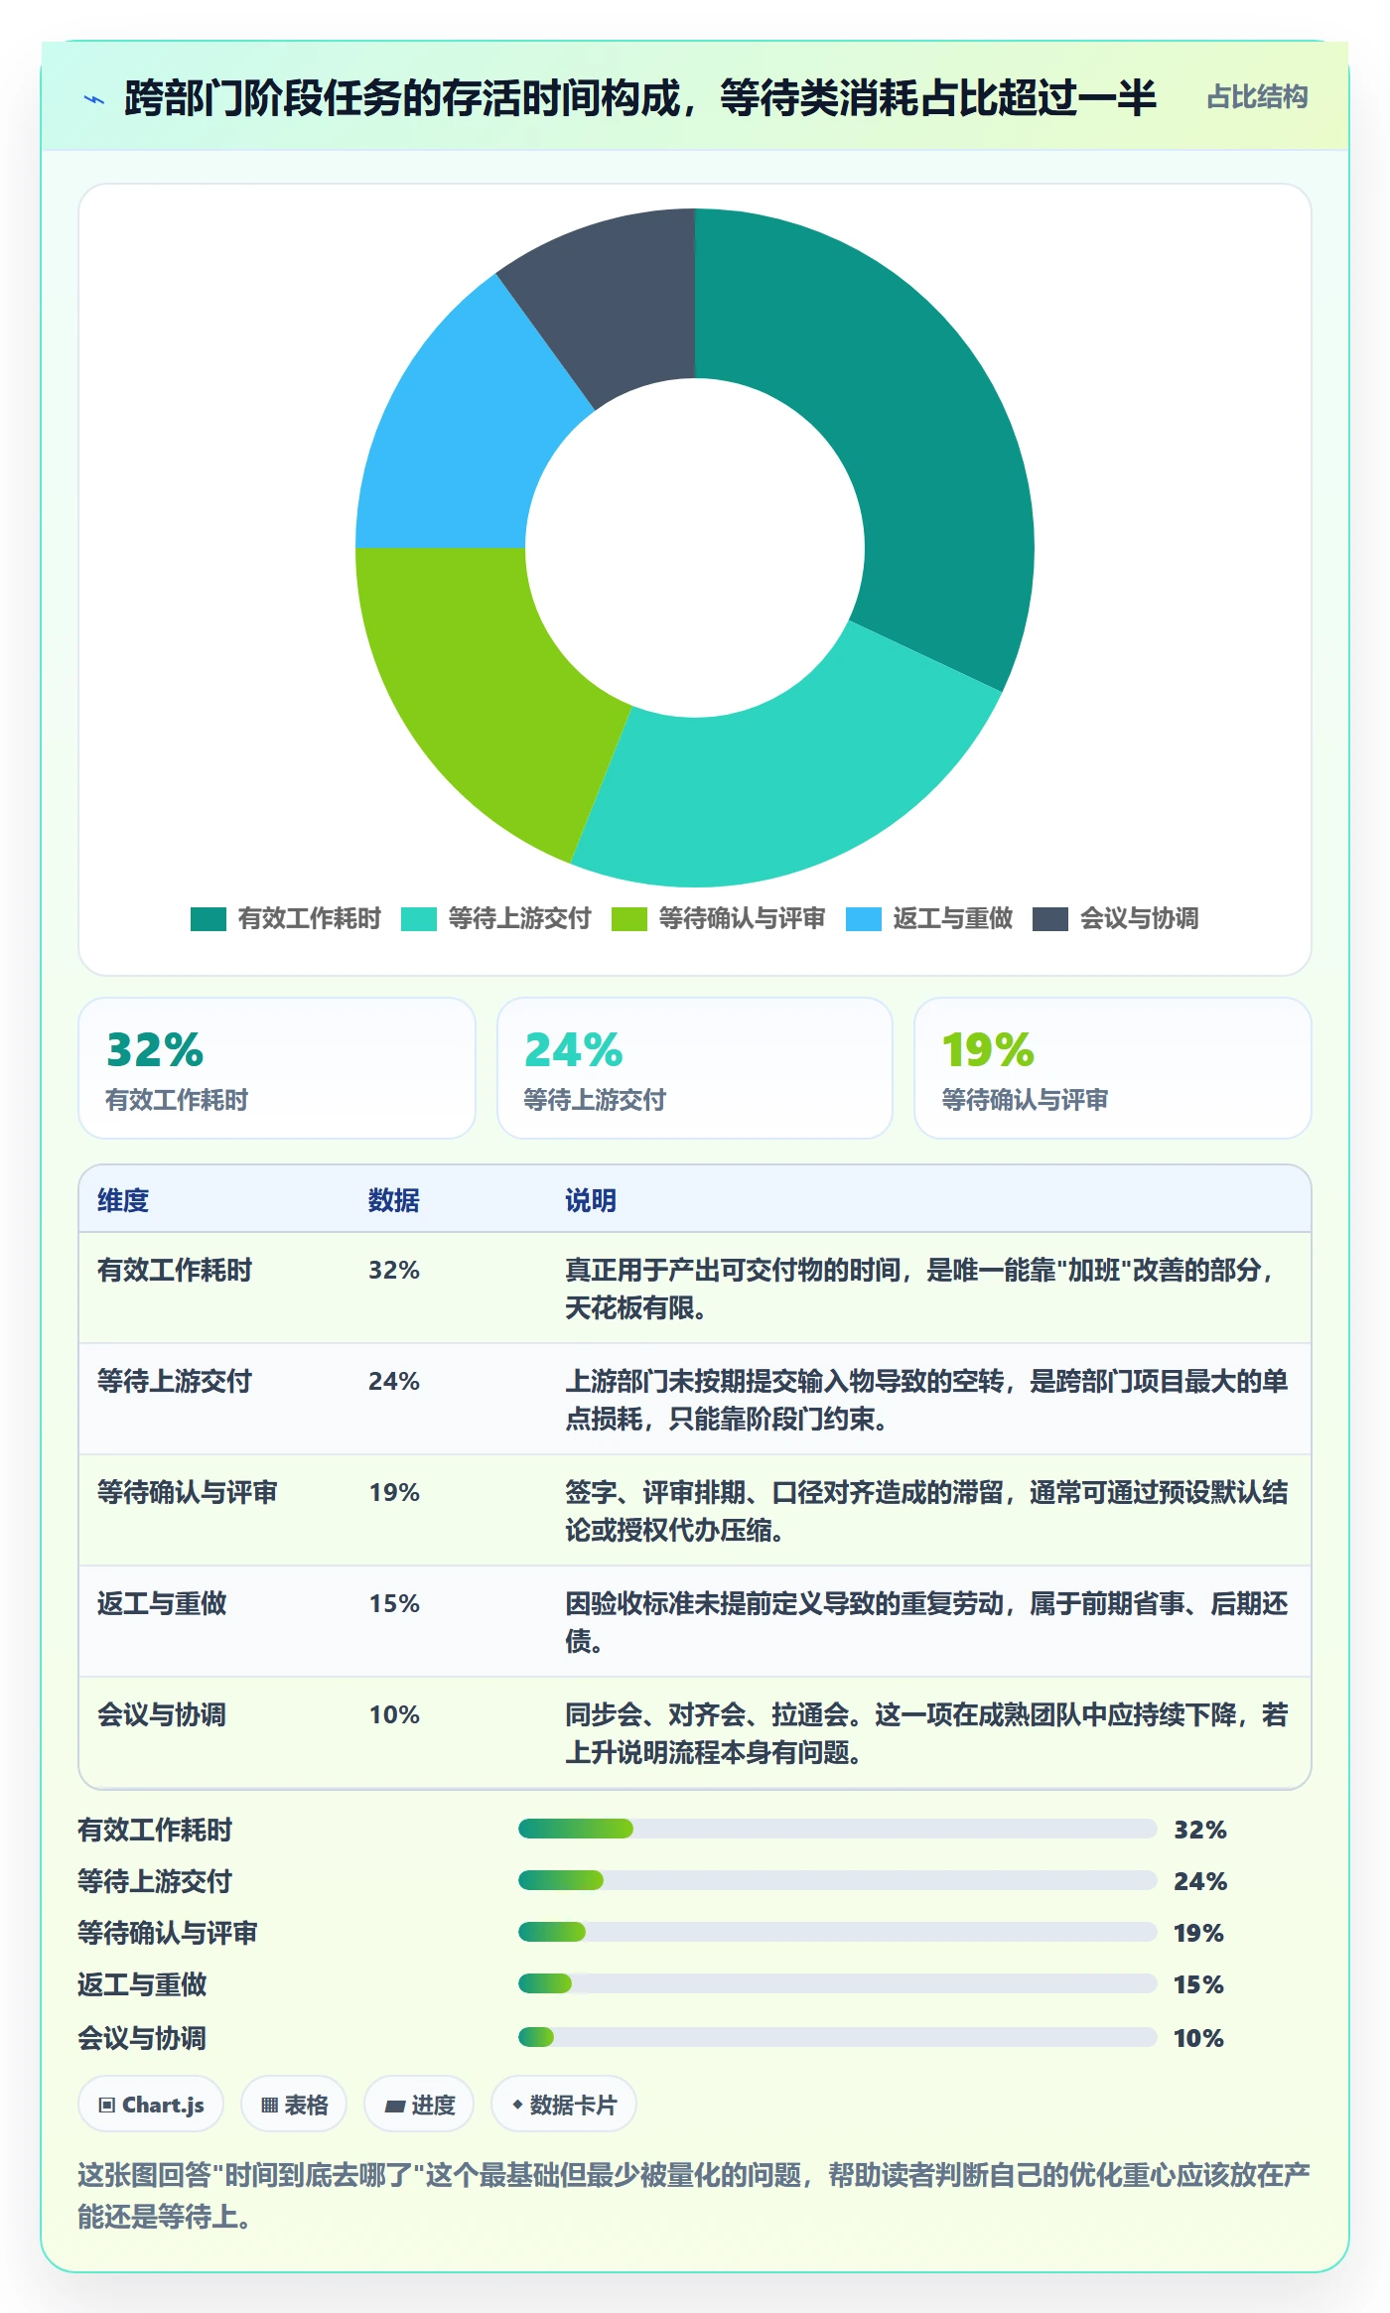Click the 返工与重做 15% progress bar
Viewport: 1390px width, 2313px height.
(838, 1983)
